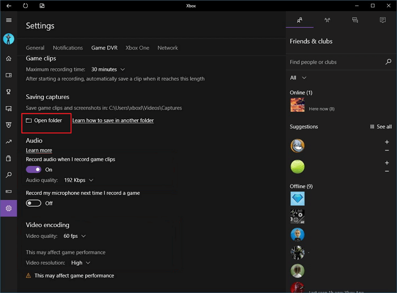Open the Trending arrow icon in sidebar

9,142
